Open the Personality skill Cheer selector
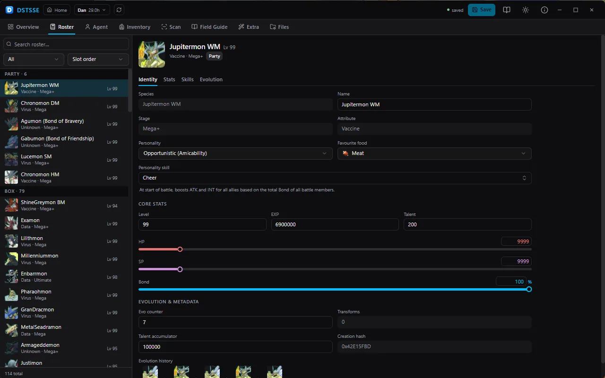The image size is (605, 378). [x=335, y=178]
